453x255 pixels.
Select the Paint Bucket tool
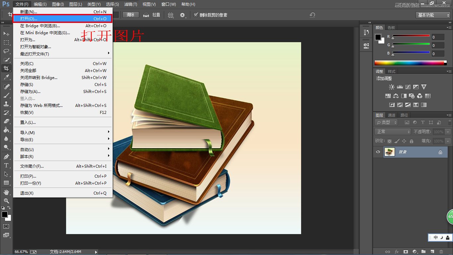[6, 130]
